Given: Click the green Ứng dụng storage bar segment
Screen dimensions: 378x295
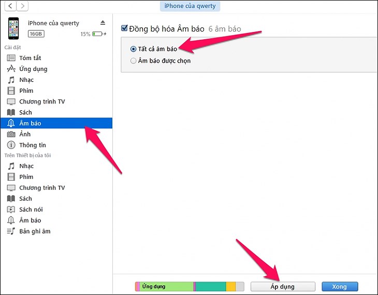Looking at the screenshot, I should [166, 286].
